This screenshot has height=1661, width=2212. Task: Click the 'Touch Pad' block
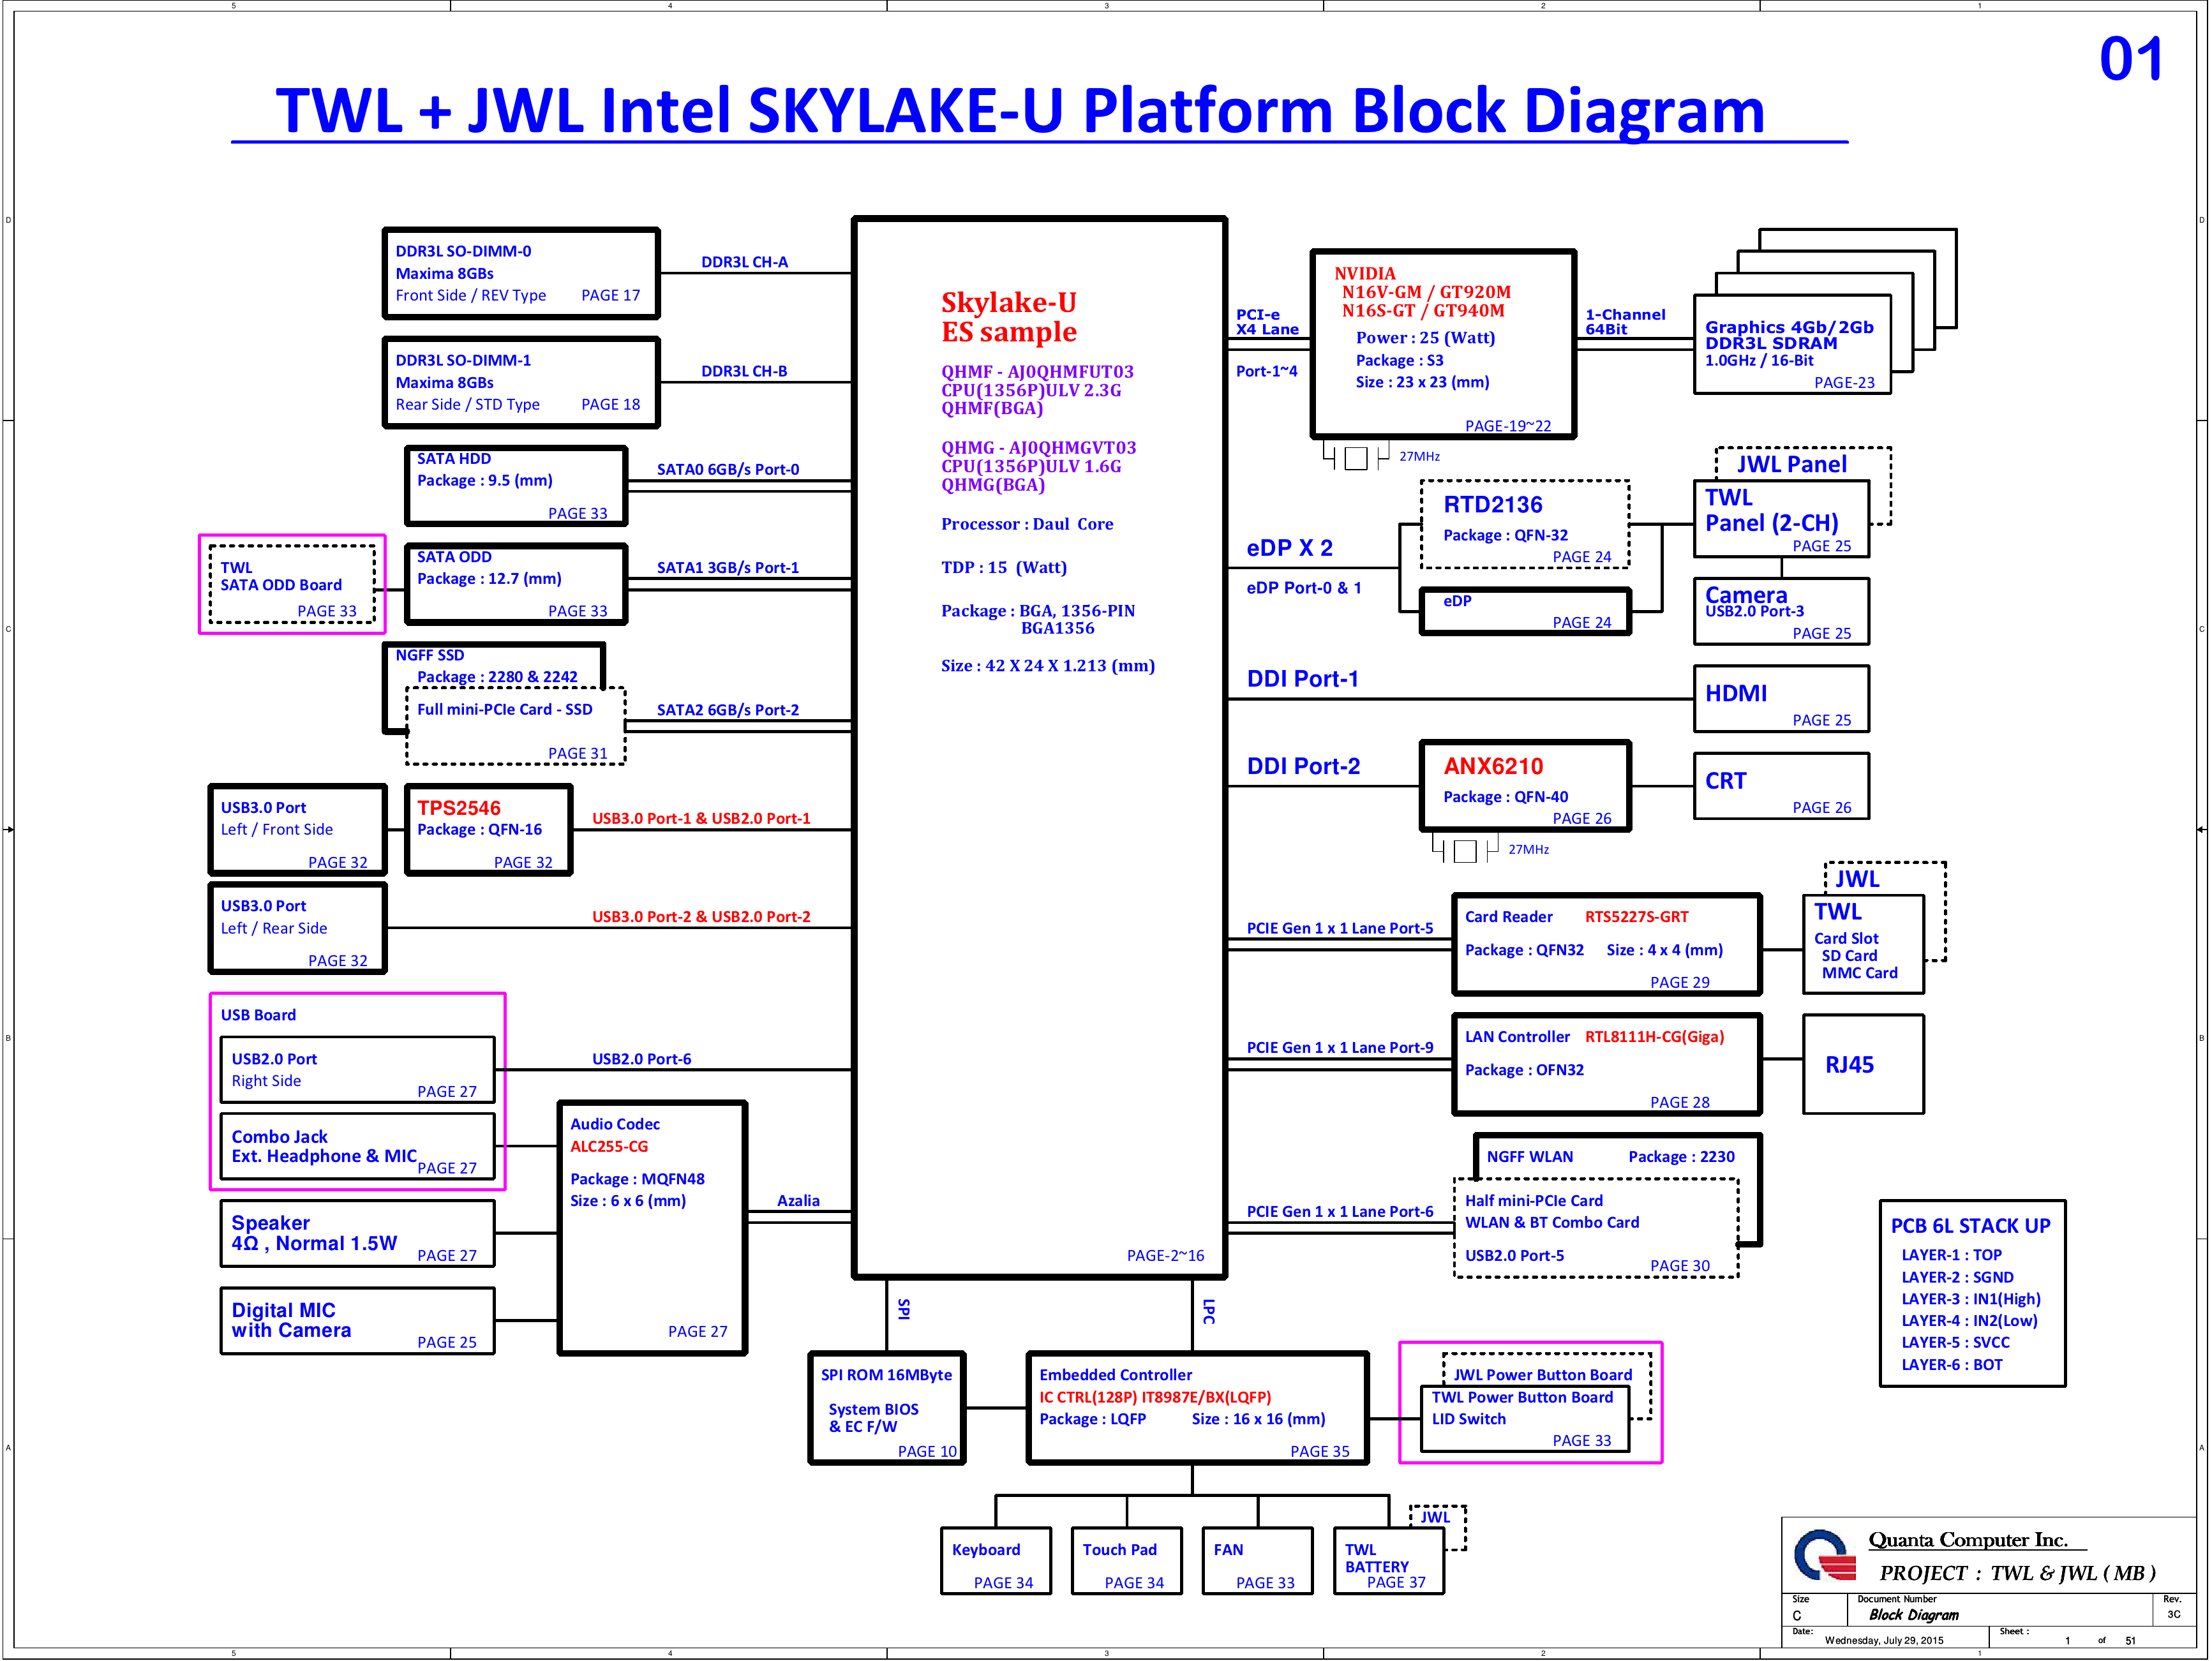[x=1127, y=1562]
